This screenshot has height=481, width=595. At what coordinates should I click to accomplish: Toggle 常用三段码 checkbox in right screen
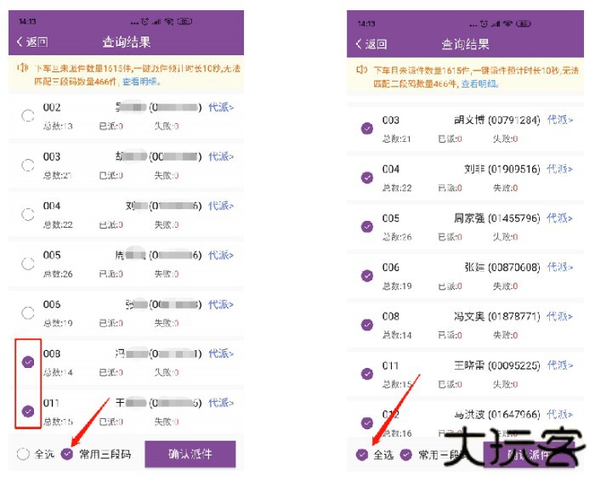tap(406, 454)
